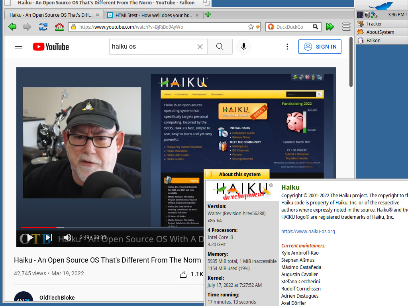Click the Falkon window zoom button
Viewport: 408px width, 306px height.
click(x=206, y=3)
